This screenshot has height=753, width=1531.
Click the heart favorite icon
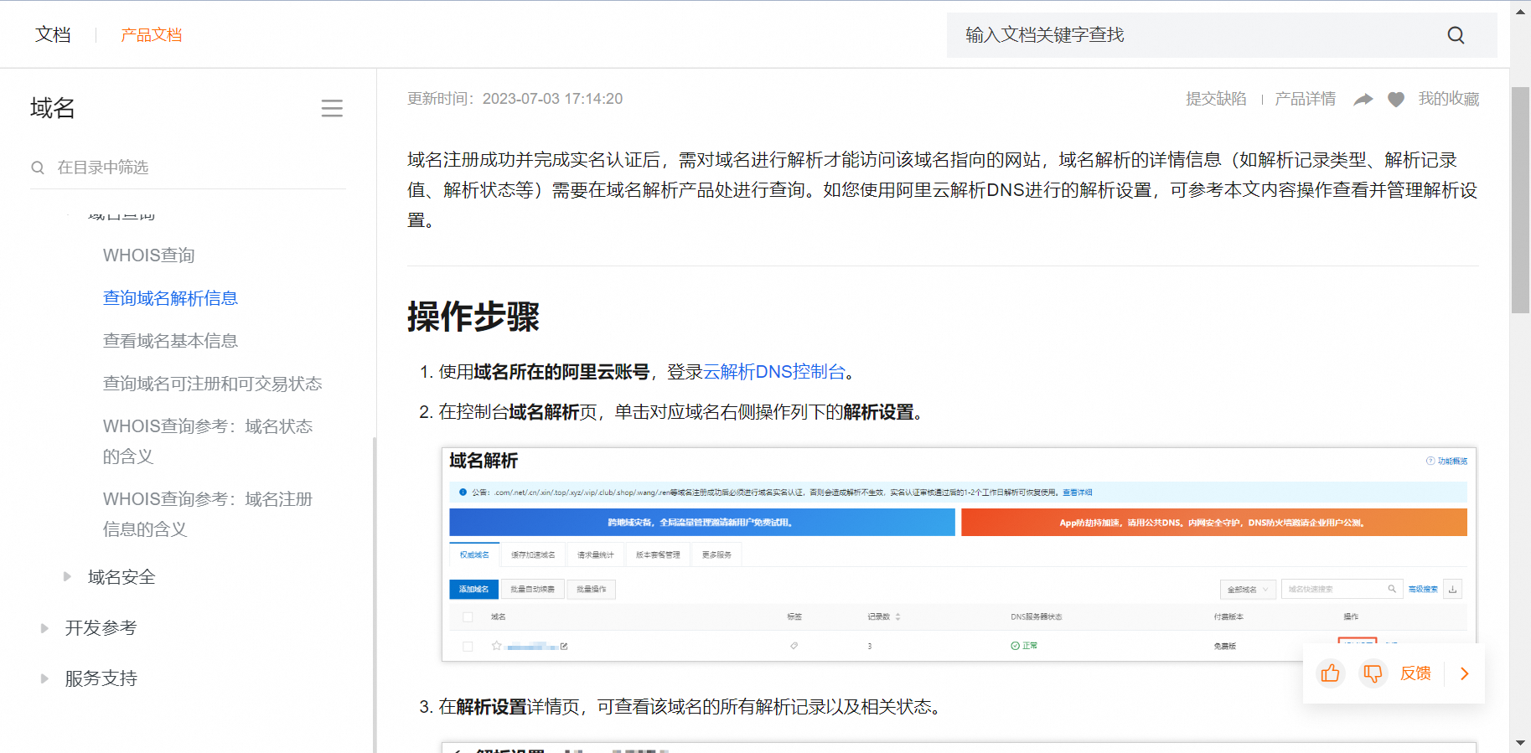[1396, 100]
